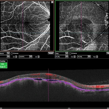Click the 70.2 offset stepper arrows

click(97, 57)
